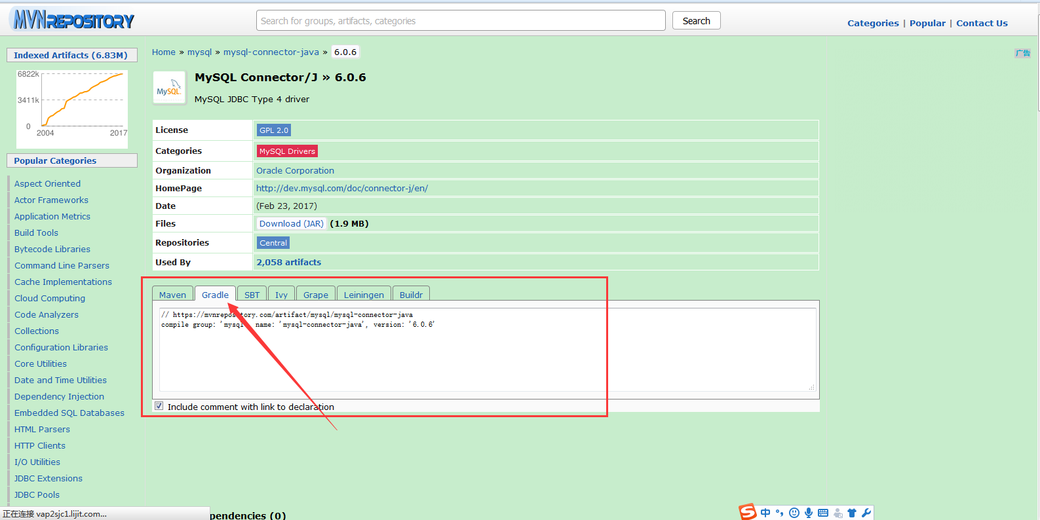Click user account icon in IME bar
This screenshot has height=520, width=1040.
click(x=838, y=513)
